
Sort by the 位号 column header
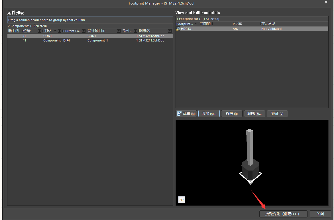click(27, 31)
